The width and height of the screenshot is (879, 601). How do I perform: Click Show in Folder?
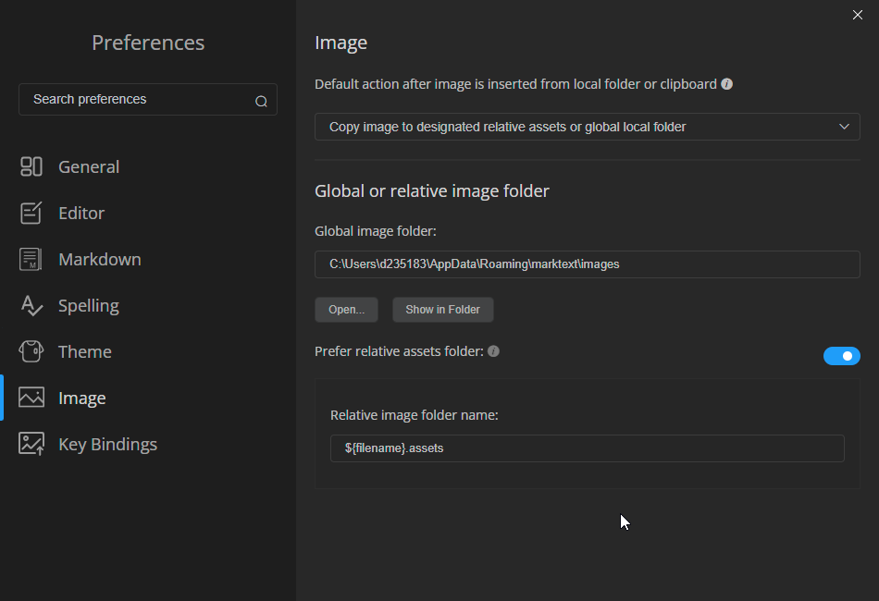point(442,310)
